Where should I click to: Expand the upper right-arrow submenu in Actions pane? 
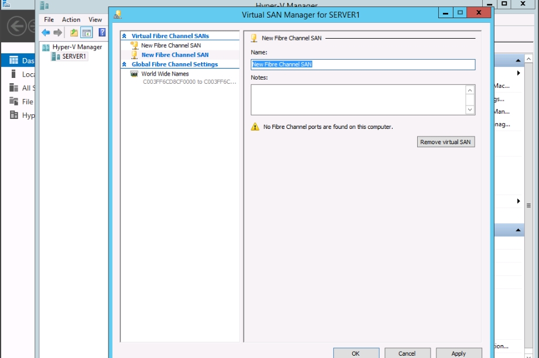point(518,73)
